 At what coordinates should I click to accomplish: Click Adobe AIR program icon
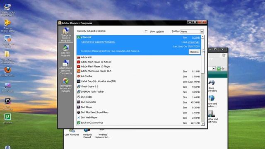tap(79, 58)
